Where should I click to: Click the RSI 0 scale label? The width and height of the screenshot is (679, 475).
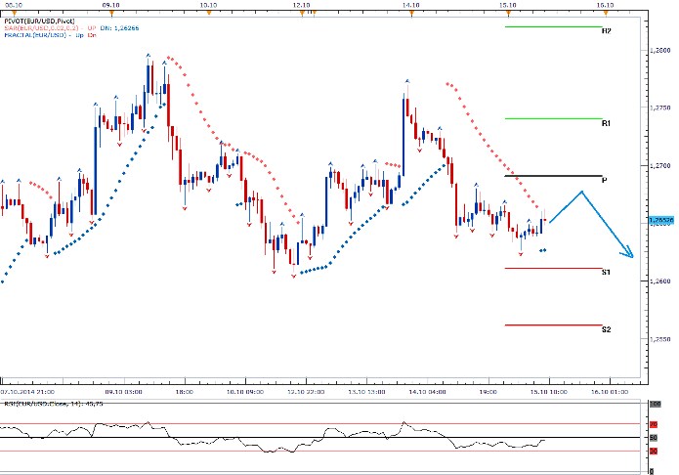tap(652, 471)
